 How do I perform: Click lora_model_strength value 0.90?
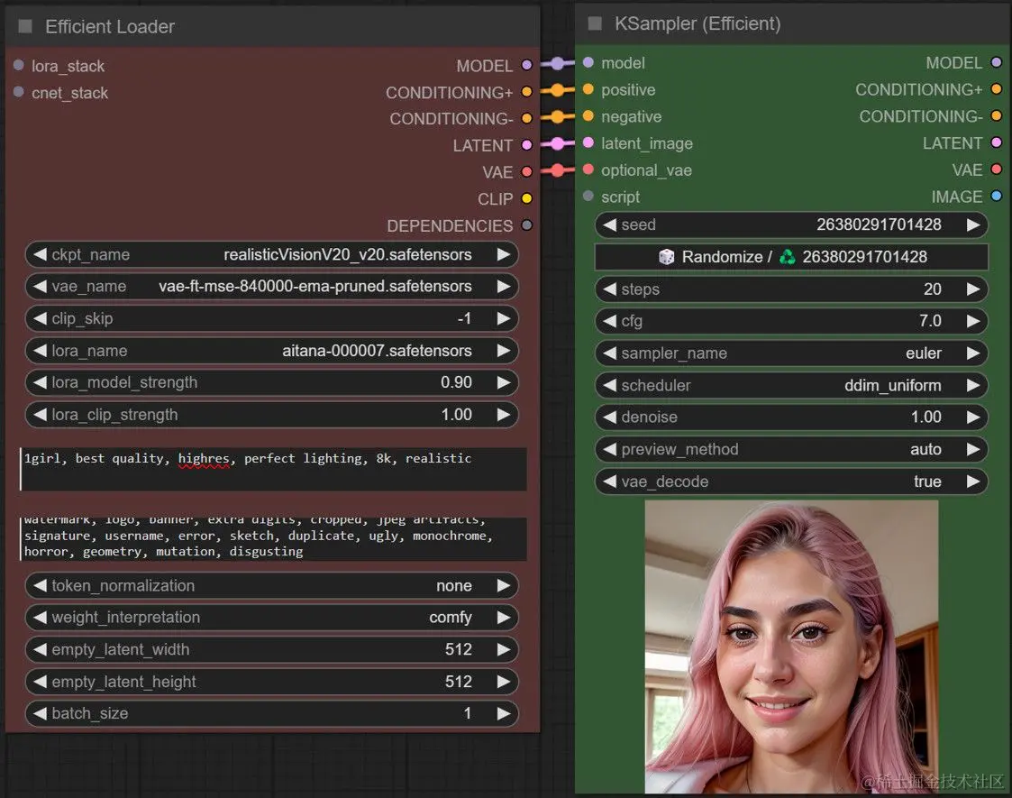coord(456,382)
